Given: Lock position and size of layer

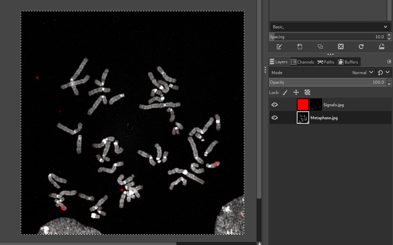Looking at the screenshot, I should point(296,92).
